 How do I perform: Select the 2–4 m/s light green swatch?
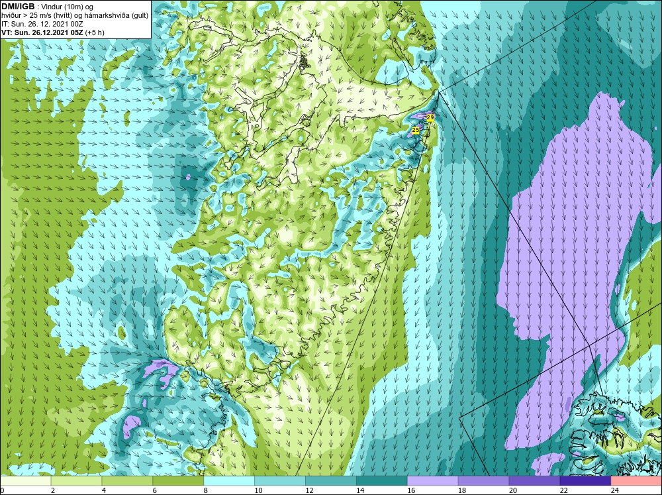76,481
